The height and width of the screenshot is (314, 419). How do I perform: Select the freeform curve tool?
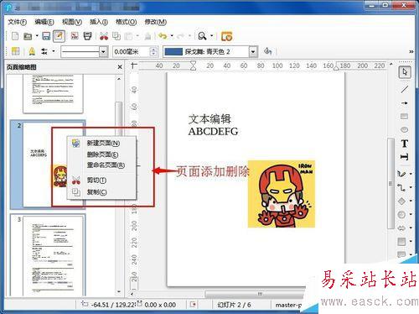[x=401, y=174]
